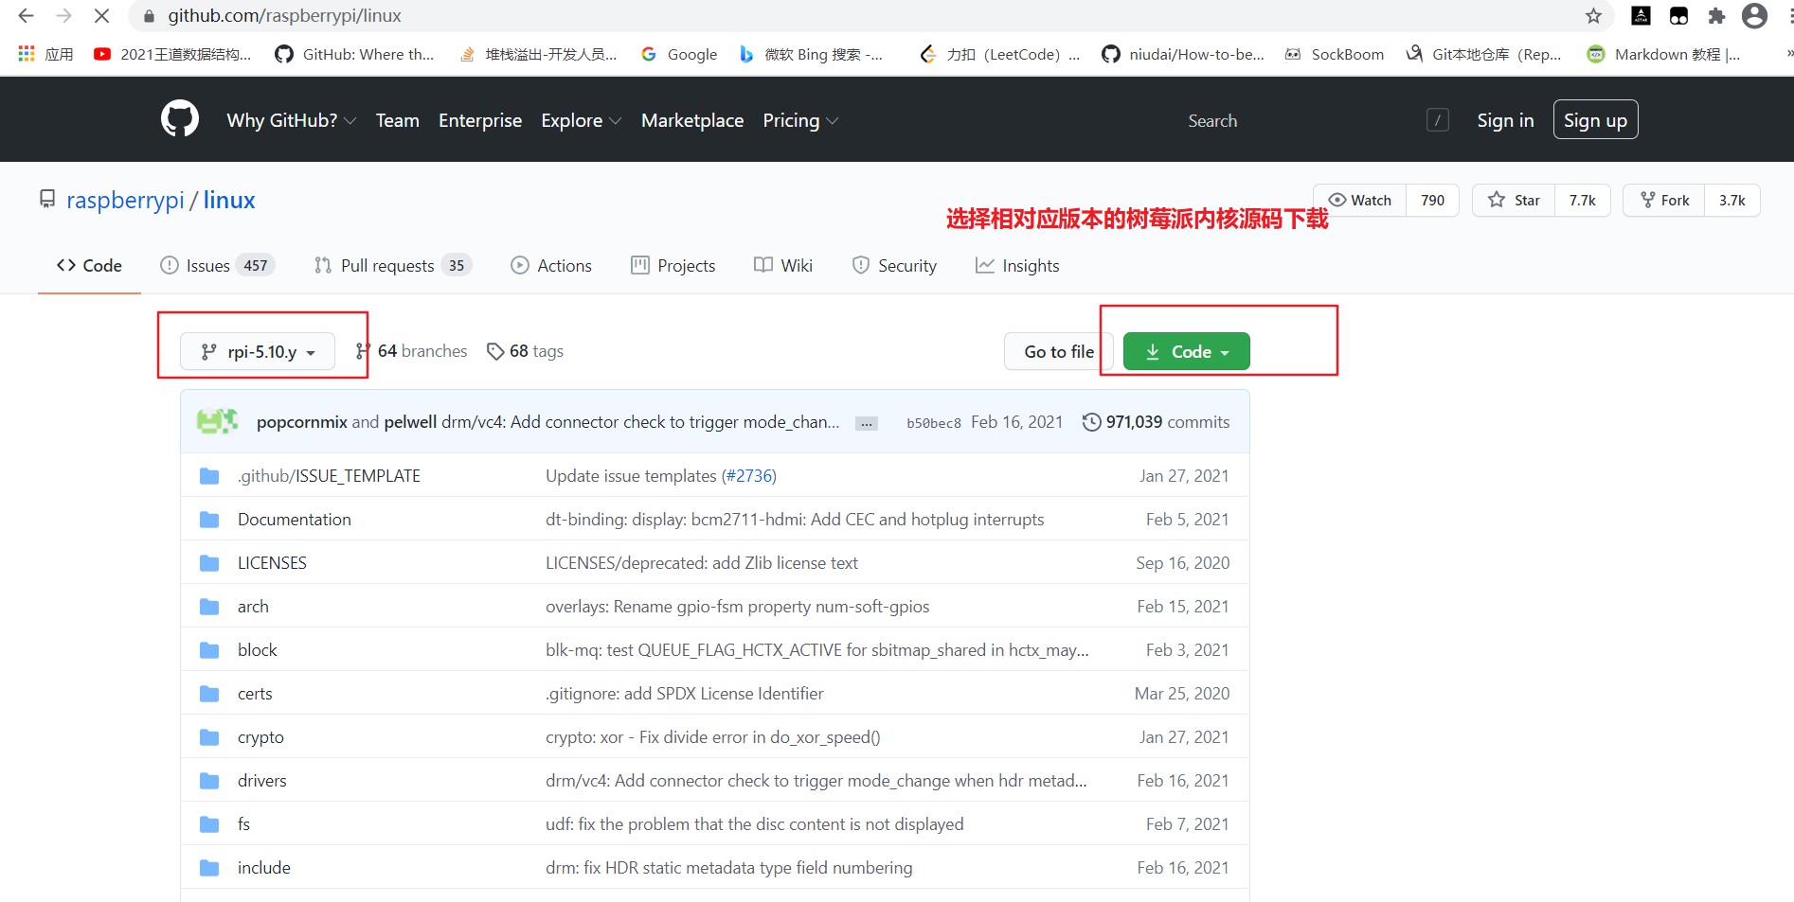1794x902 pixels.
Task: Open the Chrome profile avatar icon
Action: 1754,16
